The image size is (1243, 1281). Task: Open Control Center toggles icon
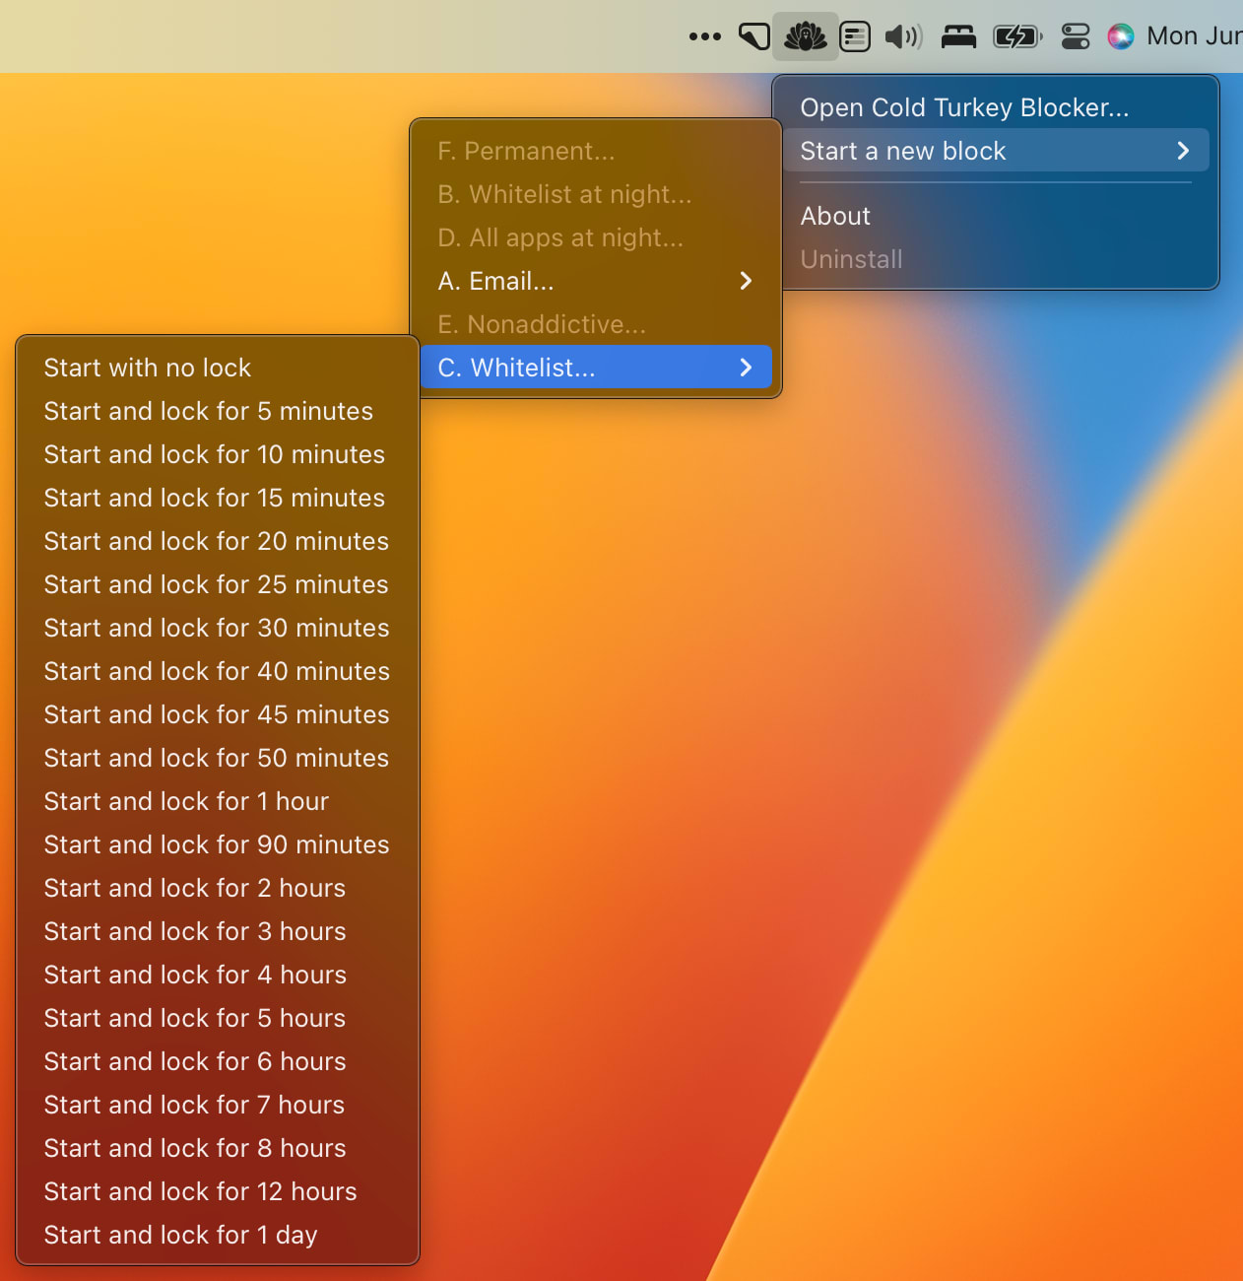[1076, 36]
